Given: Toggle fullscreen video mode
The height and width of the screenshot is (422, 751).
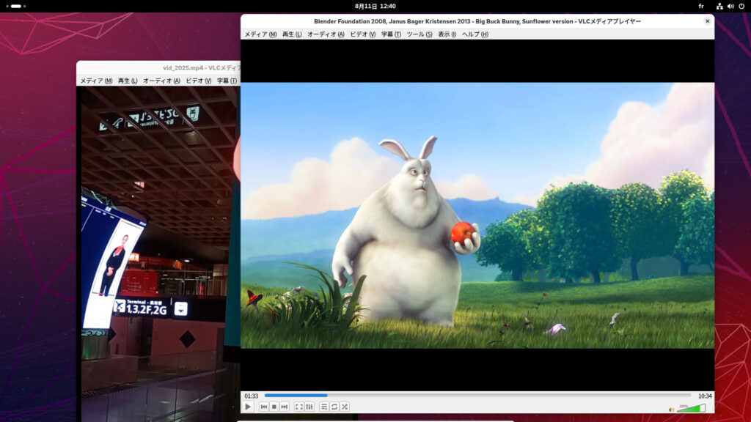Looking at the screenshot, I should 299,407.
